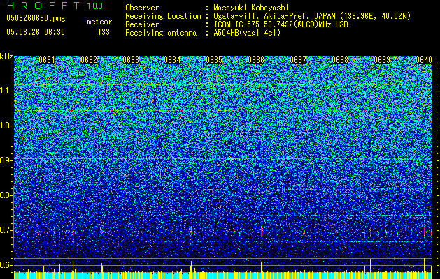The image size is (440, 279).
Task: Click the 0.8 kHz axis label
Action: point(6,195)
